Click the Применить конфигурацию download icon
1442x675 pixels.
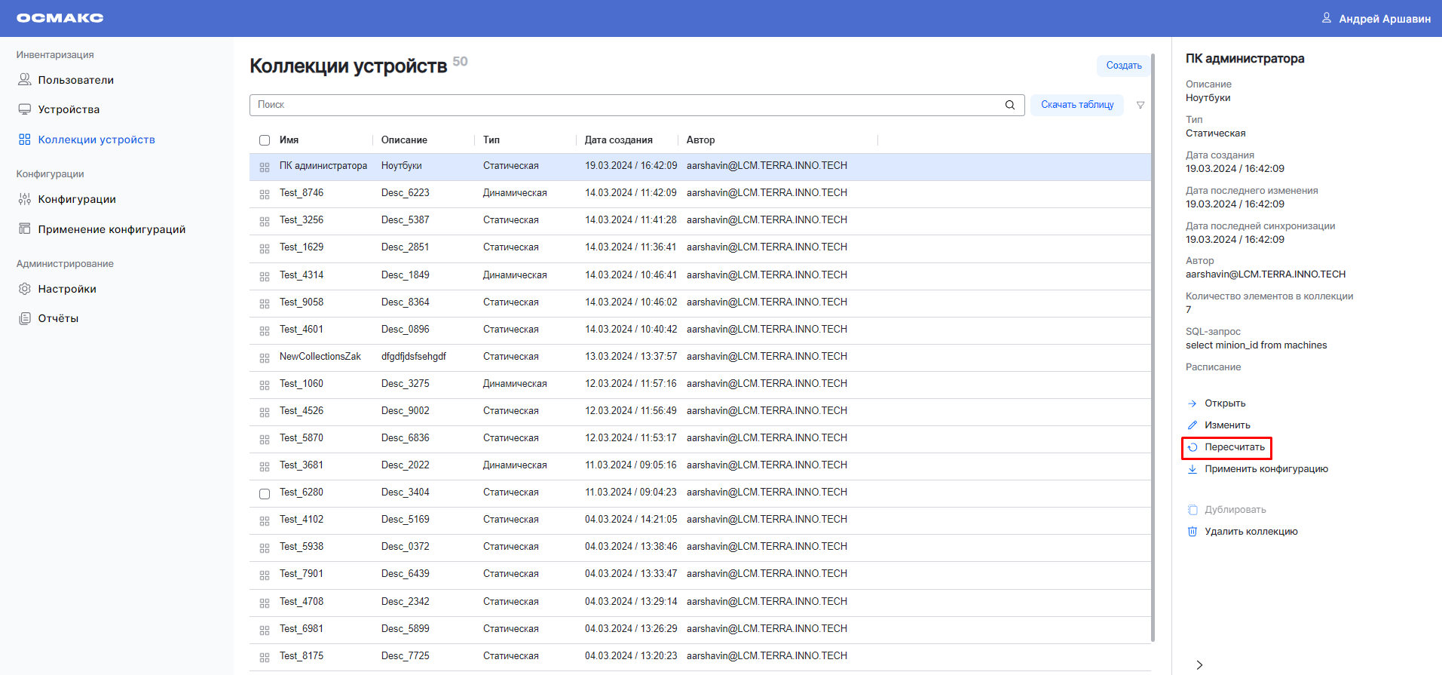(1192, 469)
